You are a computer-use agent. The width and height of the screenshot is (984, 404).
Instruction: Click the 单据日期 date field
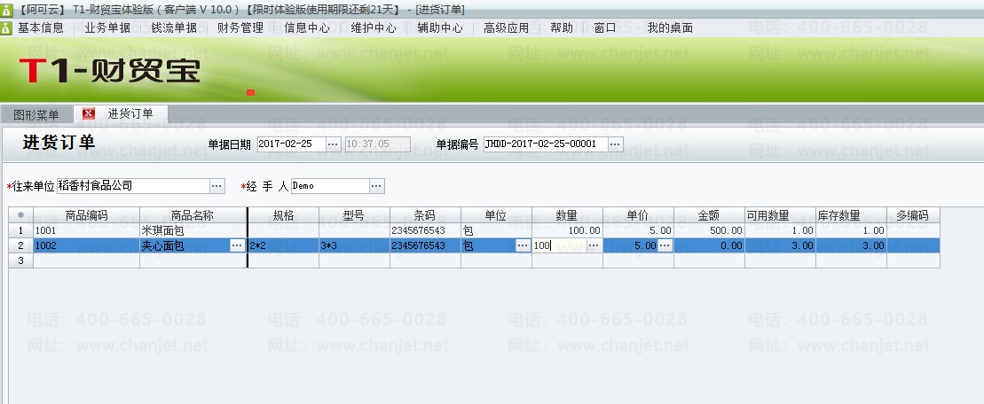(x=292, y=144)
